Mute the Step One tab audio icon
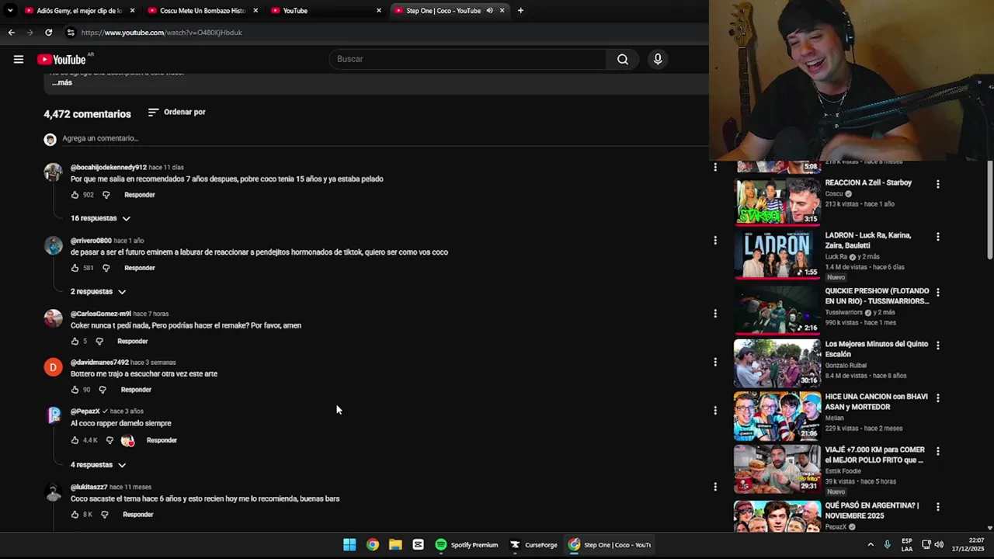 pyautogui.click(x=489, y=11)
